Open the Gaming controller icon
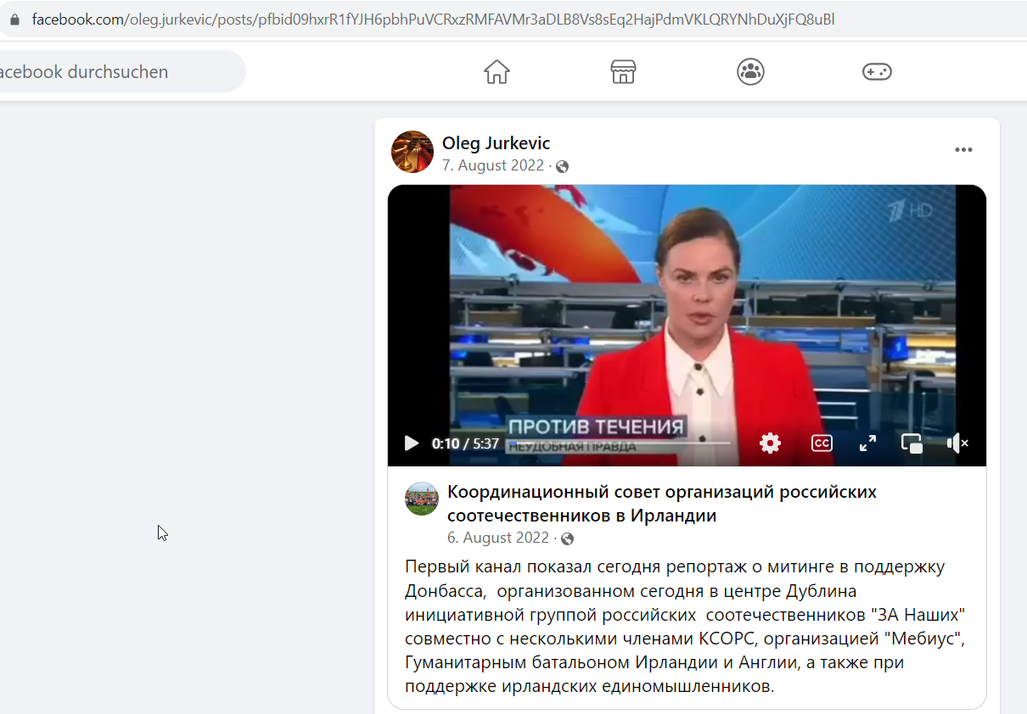Viewport: 1027px width, 714px height. tap(877, 72)
